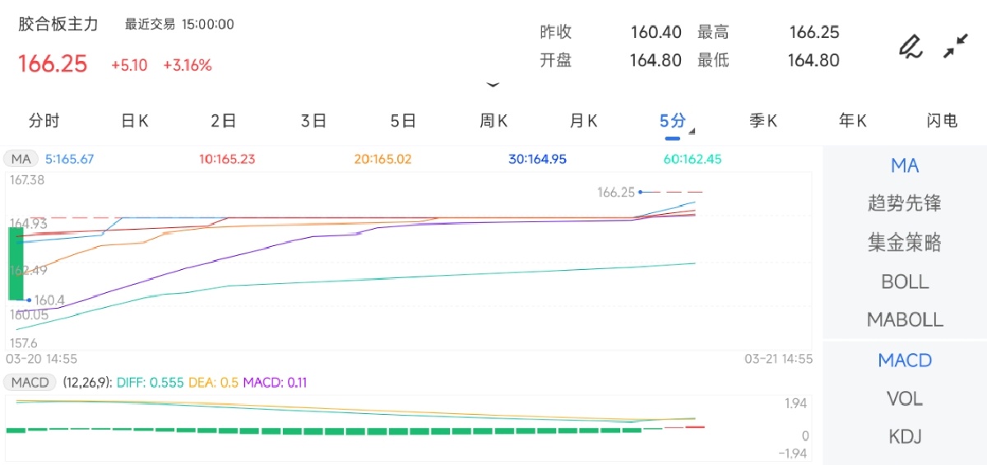This screenshot has width=987, height=465.
Task: Click the 60:162.45 MA60 value
Action: pos(693,159)
